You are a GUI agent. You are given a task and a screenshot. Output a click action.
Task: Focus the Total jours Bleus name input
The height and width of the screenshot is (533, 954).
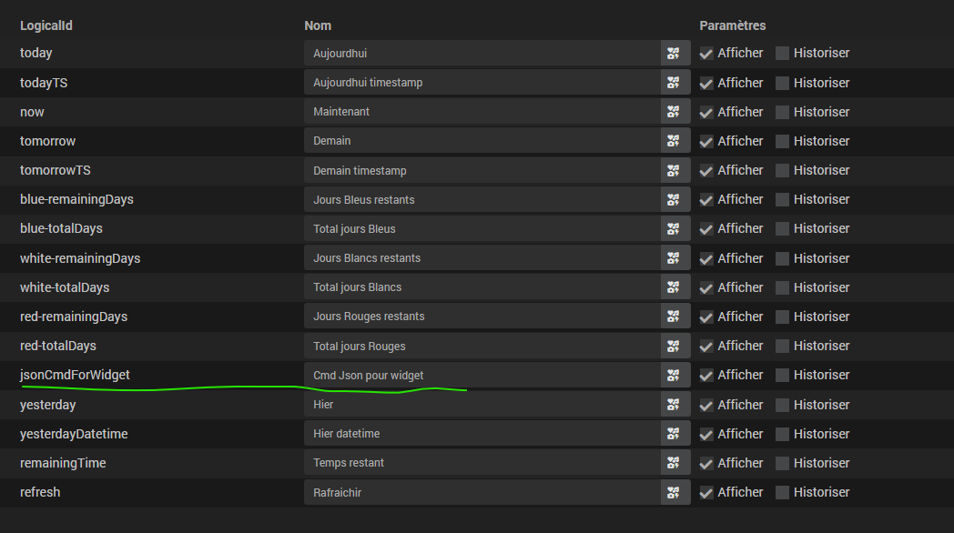[482, 228]
